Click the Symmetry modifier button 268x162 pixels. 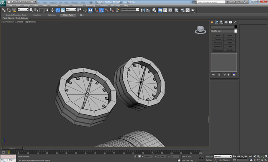tap(218, 46)
